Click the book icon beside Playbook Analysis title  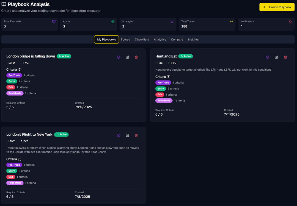4,4
